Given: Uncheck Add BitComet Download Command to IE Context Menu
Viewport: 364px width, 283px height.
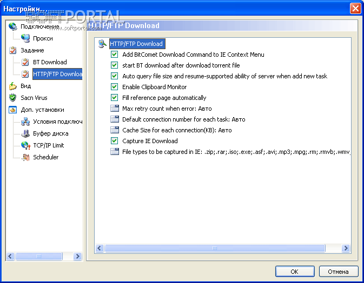Looking at the screenshot, I should [x=114, y=55].
